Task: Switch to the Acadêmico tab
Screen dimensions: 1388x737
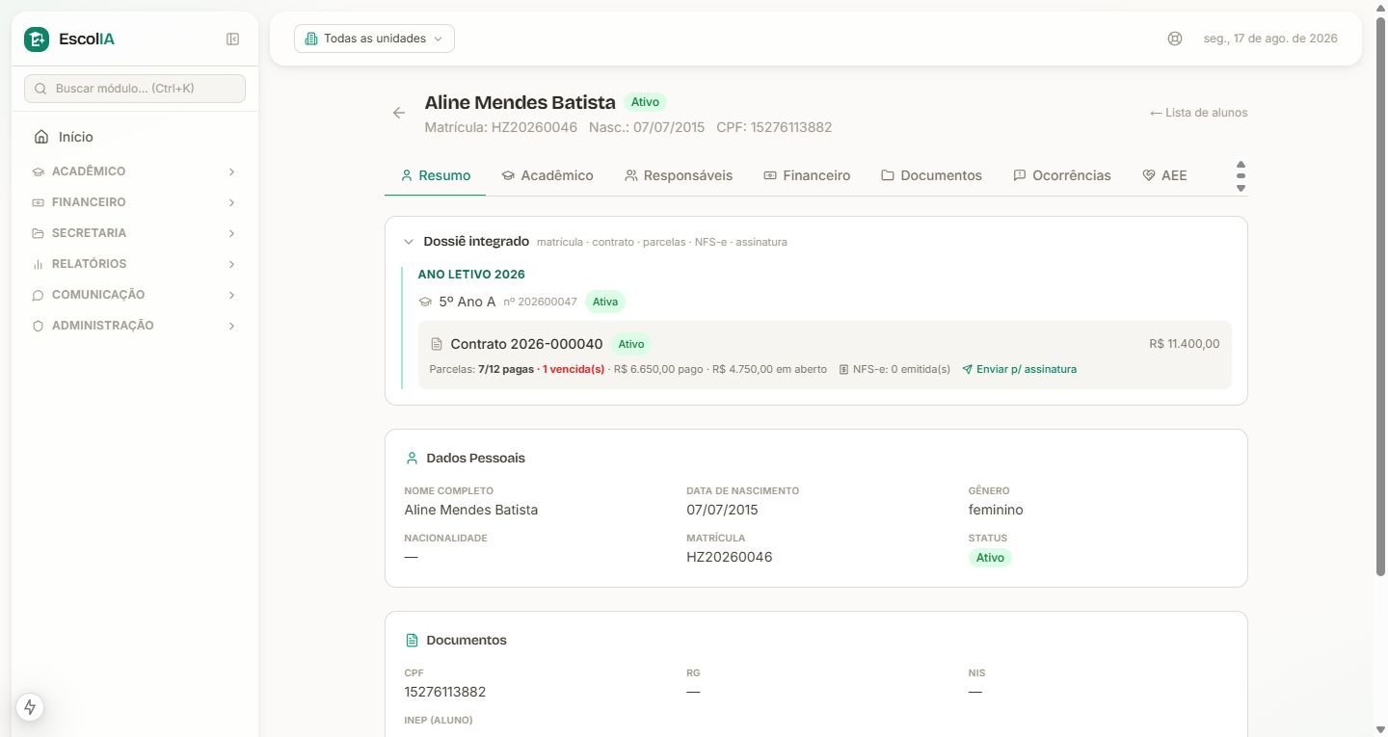Action: pos(547,175)
